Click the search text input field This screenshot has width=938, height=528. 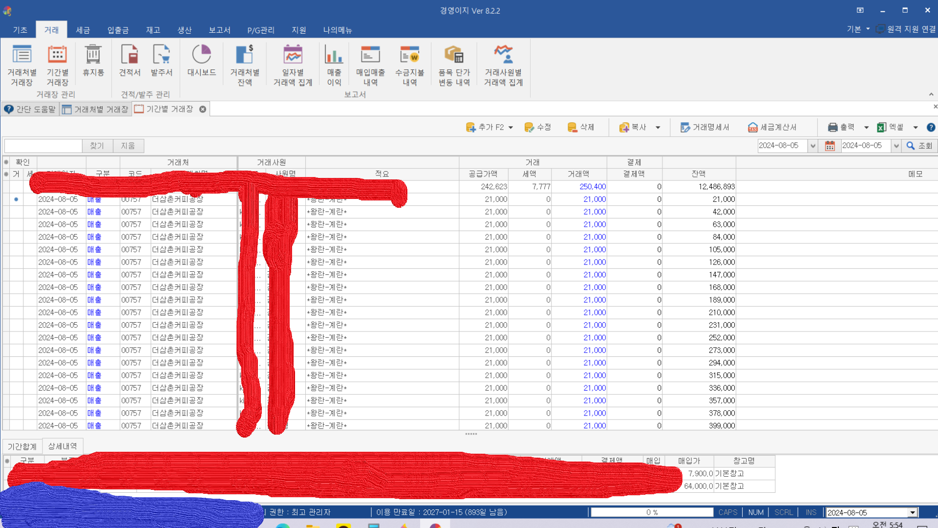43,146
